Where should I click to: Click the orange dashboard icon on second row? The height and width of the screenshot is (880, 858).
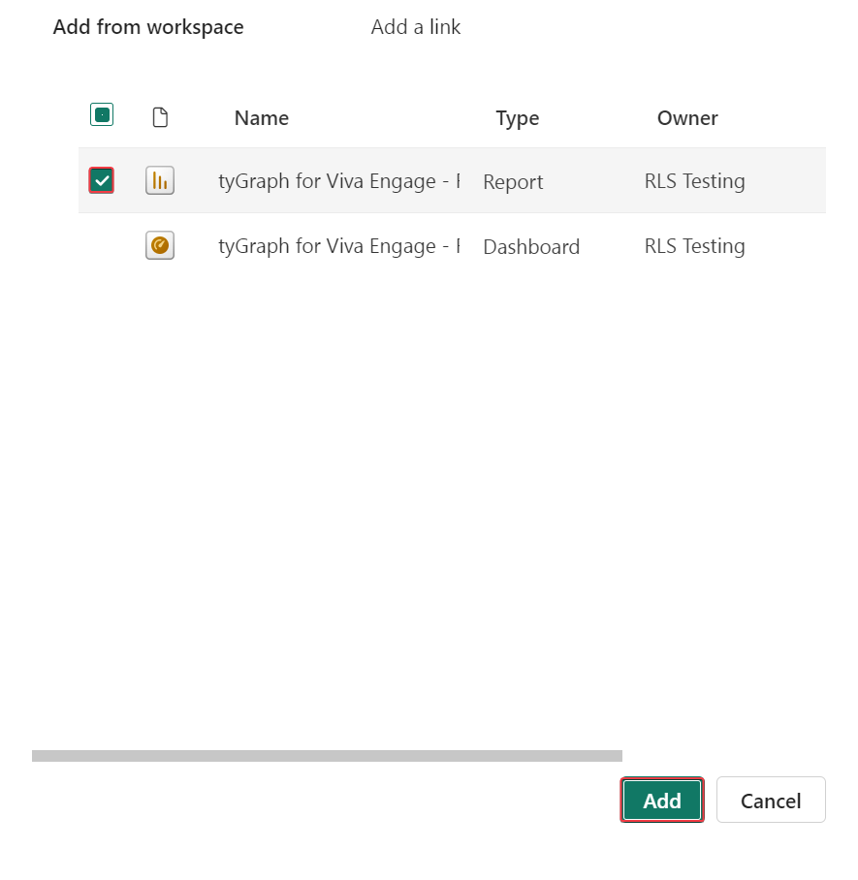(x=159, y=245)
